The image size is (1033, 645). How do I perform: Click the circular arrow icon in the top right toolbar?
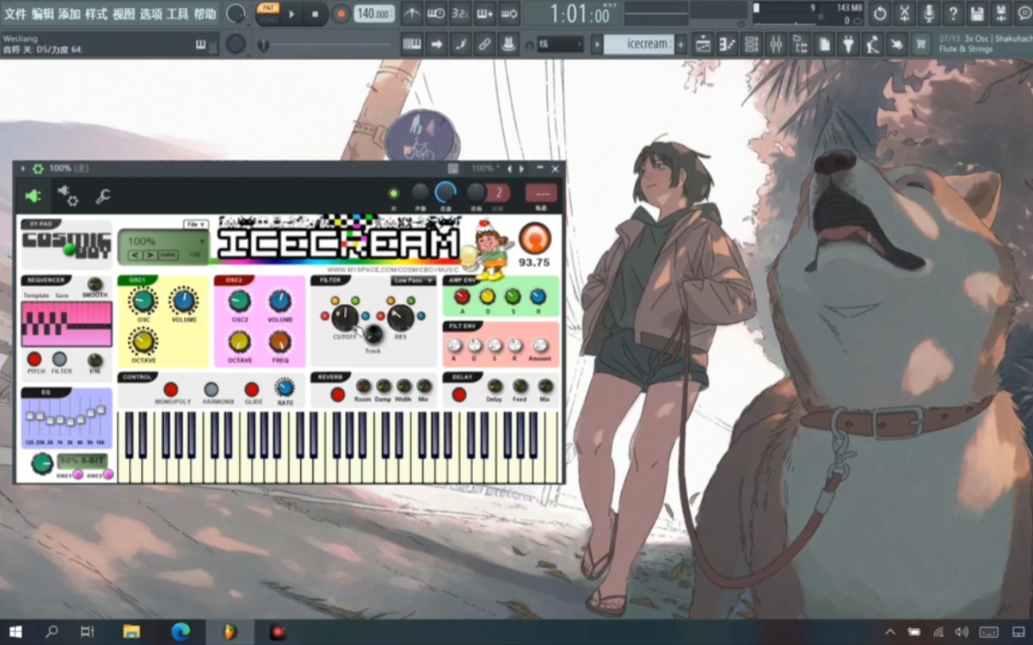coord(879,13)
